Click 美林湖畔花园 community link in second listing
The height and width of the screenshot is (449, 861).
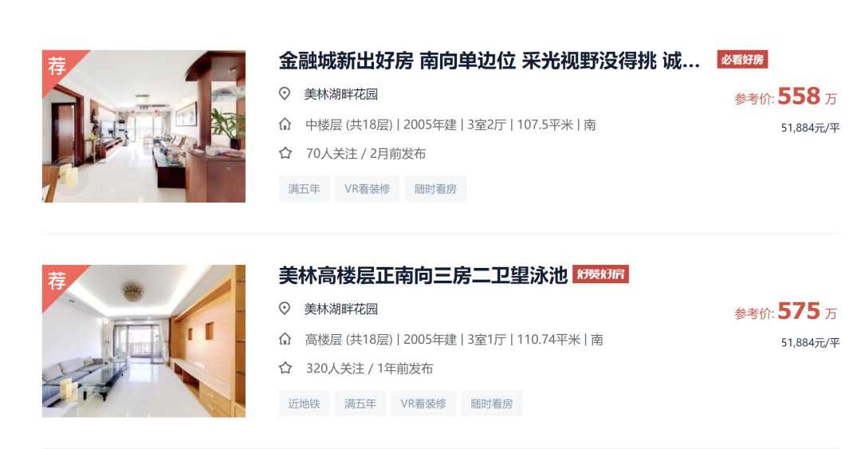(x=341, y=309)
